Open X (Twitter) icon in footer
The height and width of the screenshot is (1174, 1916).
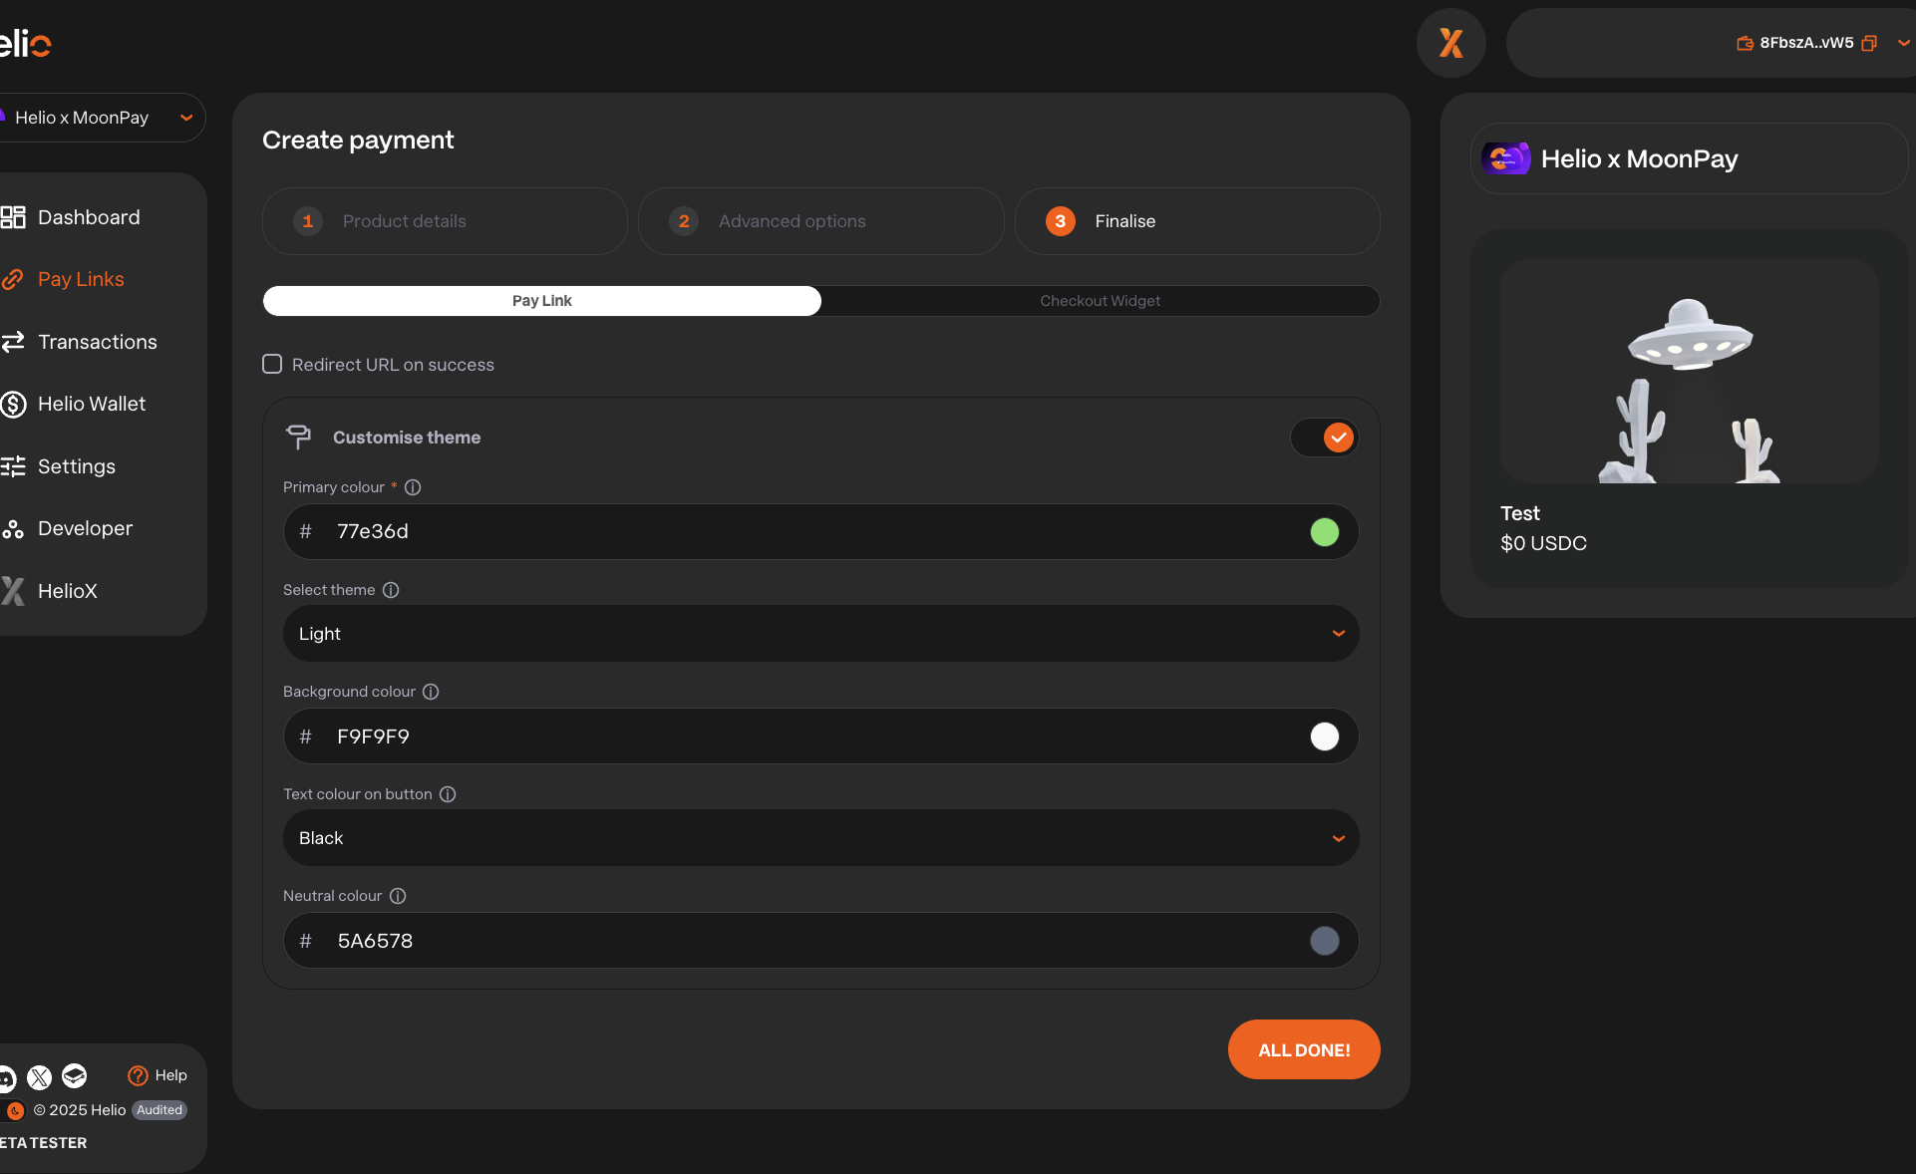(40, 1077)
